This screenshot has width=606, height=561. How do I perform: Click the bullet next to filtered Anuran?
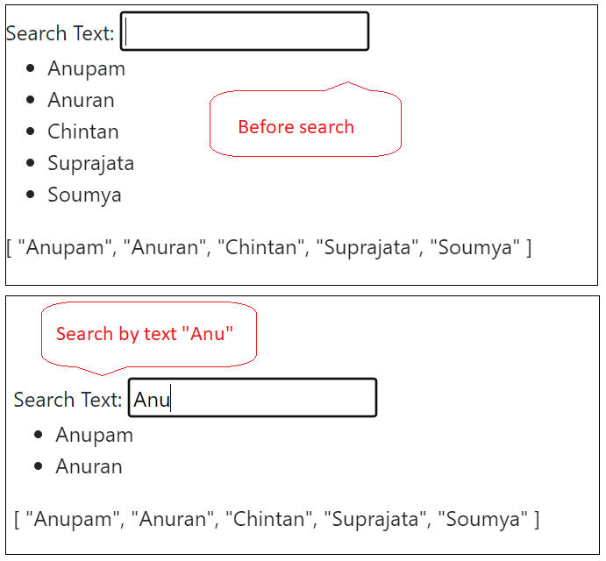tap(39, 466)
